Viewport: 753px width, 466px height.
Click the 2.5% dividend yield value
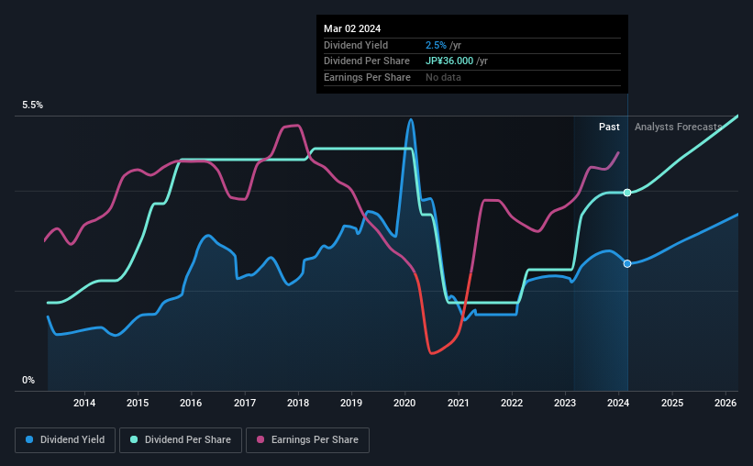[436, 45]
